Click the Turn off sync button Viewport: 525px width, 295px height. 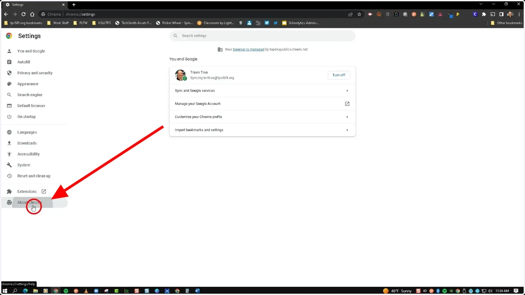click(x=339, y=75)
